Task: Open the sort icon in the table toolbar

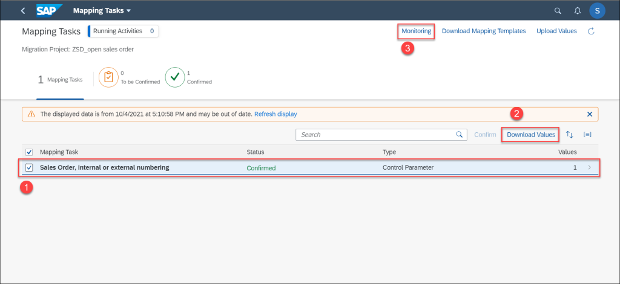Action: 569,135
